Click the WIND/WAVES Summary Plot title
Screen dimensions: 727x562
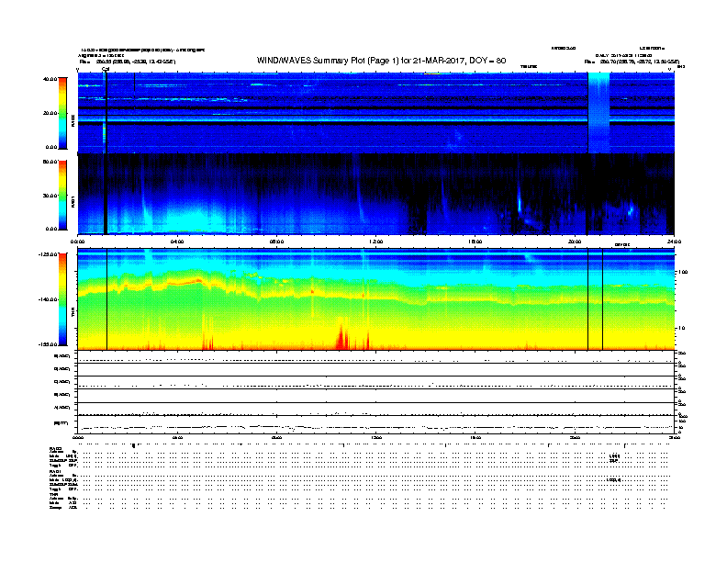point(381,61)
